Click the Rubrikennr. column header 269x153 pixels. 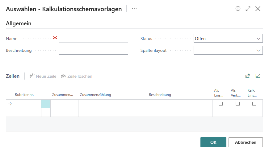point(24,95)
